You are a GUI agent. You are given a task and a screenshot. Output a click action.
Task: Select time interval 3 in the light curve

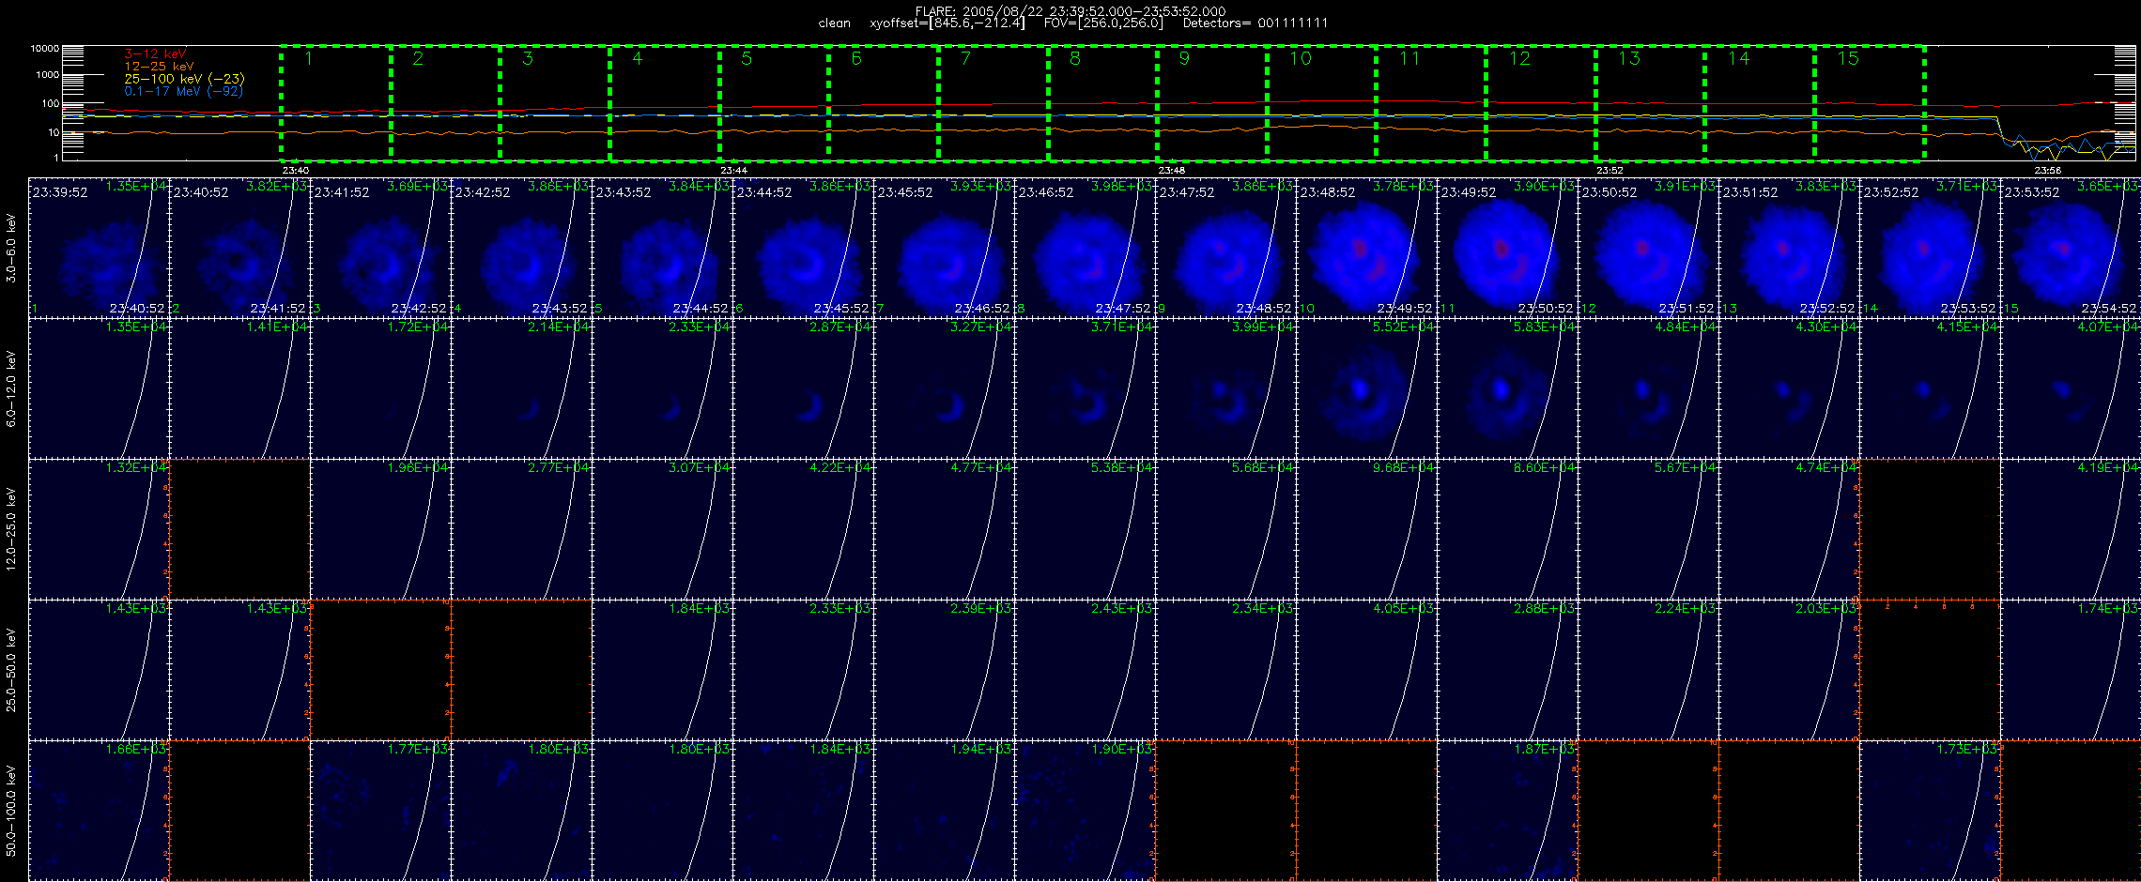pos(555,102)
